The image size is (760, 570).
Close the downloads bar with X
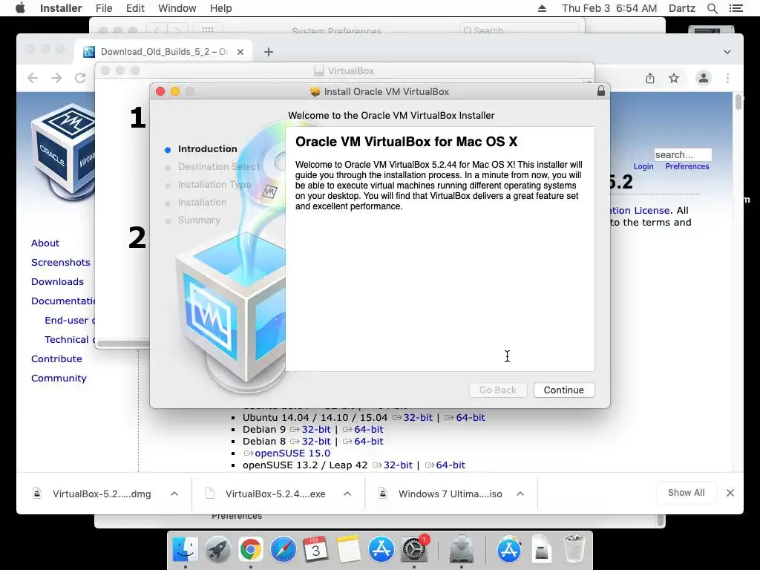(x=730, y=493)
